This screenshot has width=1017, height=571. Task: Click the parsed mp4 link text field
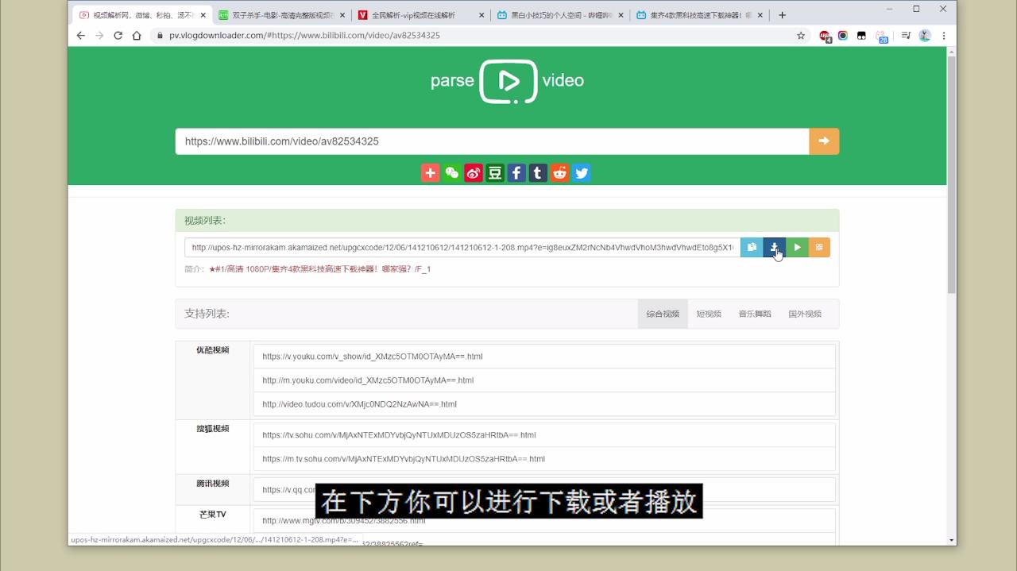[x=462, y=248]
